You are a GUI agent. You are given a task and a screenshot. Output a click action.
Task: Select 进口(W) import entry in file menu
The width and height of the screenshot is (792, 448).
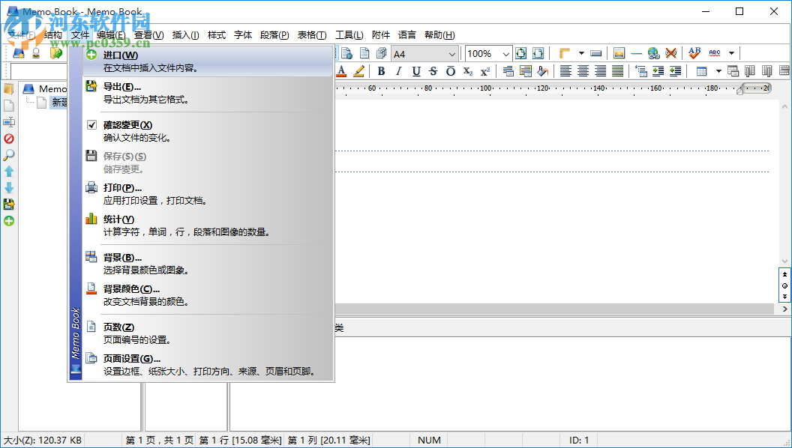[208, 61]
